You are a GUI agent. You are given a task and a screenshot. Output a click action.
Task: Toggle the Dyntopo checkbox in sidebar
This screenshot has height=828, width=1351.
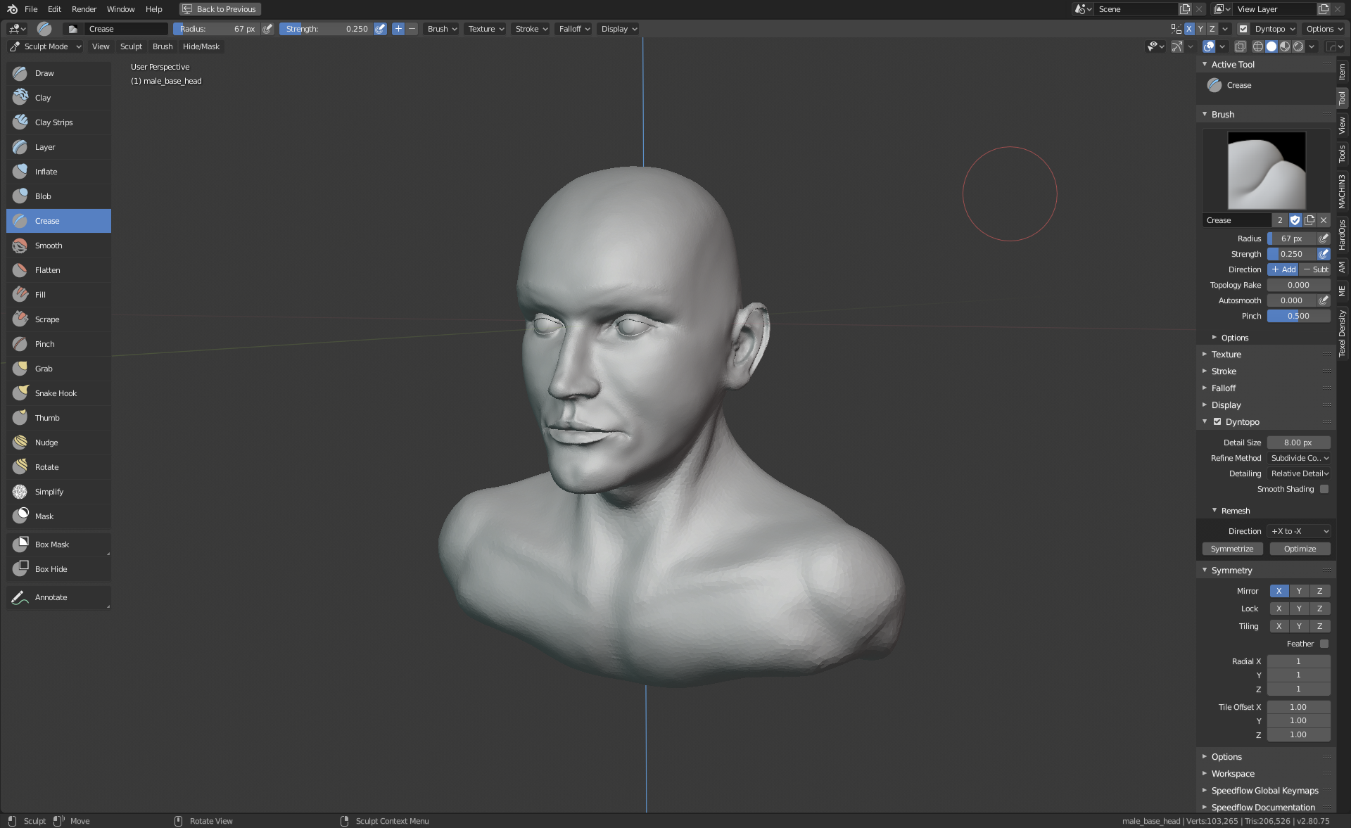[1217, 422]
